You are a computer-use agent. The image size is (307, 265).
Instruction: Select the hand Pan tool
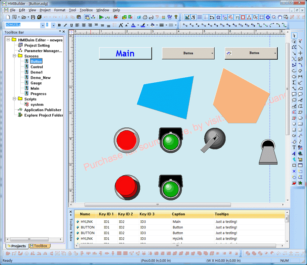(280, 17)
